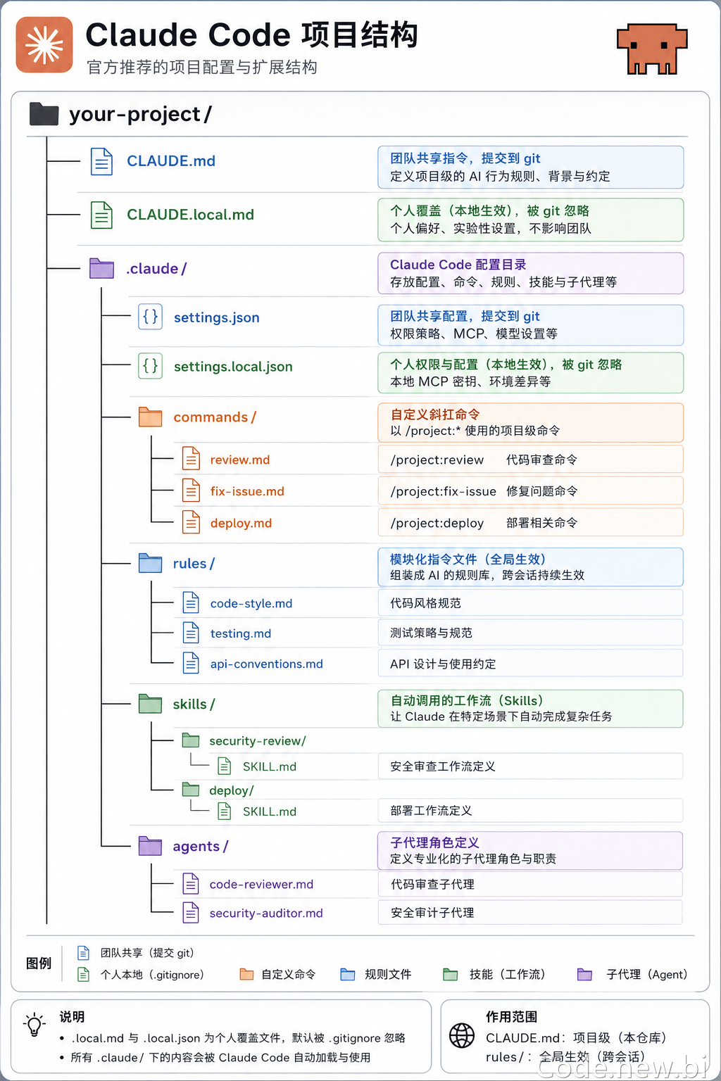
Task: Select SKILL.md under security-review
Action: [270, 766]
